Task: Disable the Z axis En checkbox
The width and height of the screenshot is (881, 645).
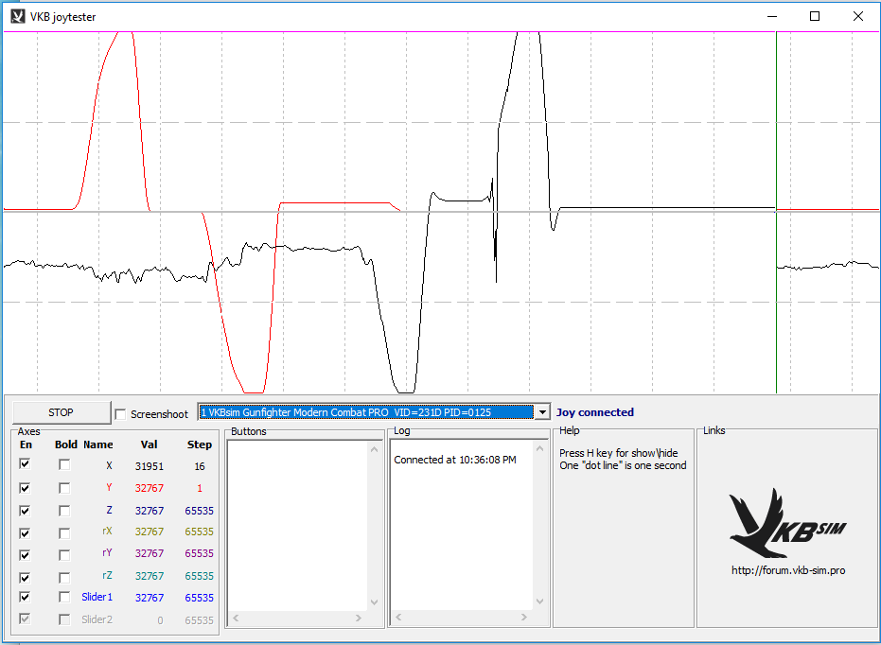Action: pyautogui.click(x=25, y=510)
